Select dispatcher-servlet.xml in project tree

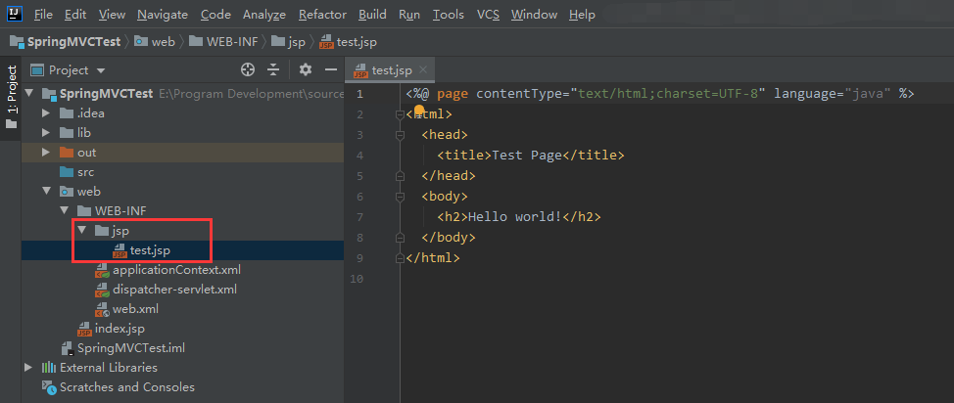coord(174,290)
